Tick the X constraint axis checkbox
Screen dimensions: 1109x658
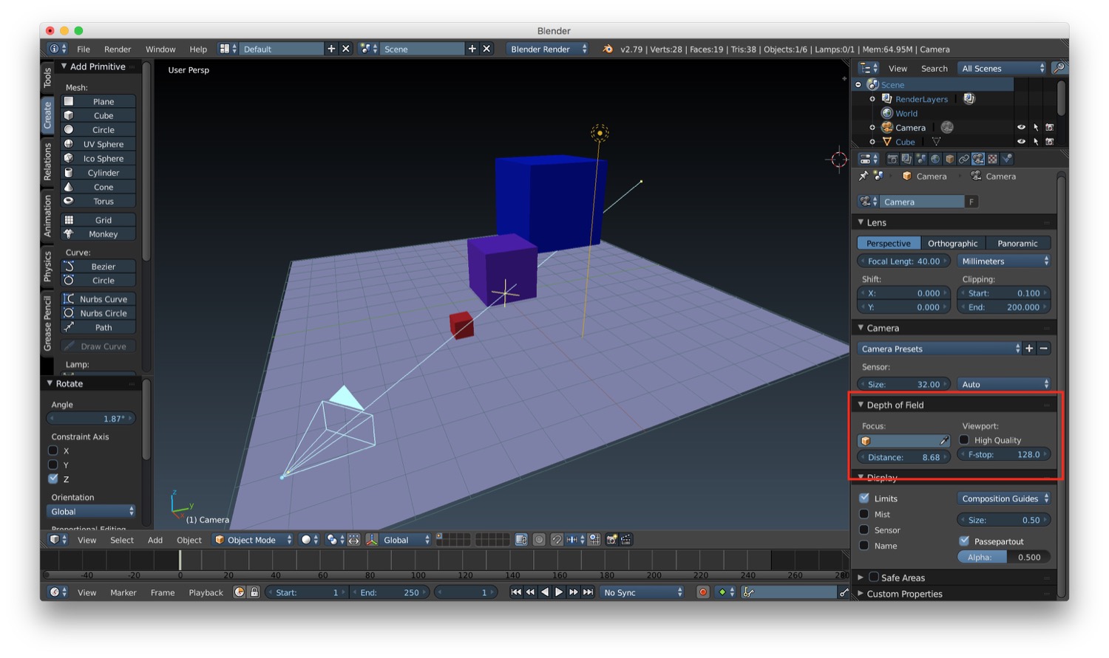[x=53, y=450]
